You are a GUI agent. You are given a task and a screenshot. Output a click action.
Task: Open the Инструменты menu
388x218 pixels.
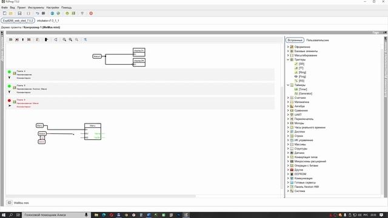click(36, 8)
